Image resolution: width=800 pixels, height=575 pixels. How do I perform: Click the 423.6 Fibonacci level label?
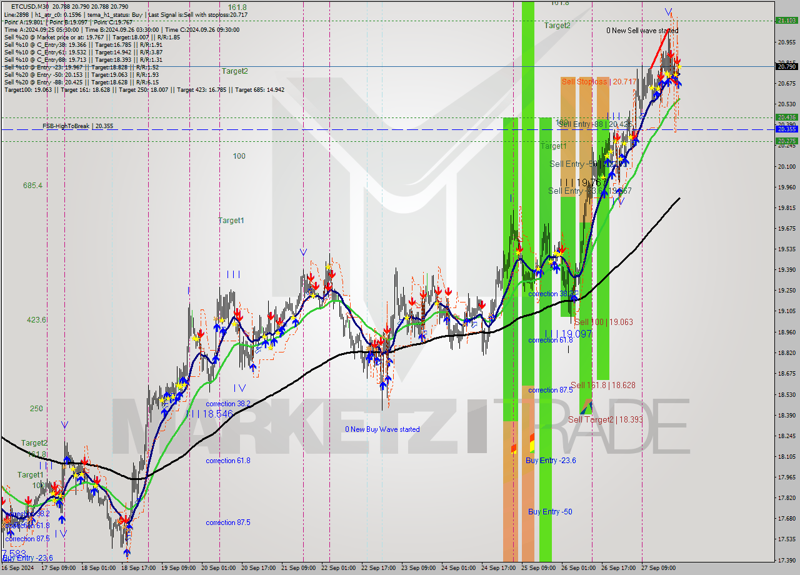pyautogui.click(x=36, y=319)
